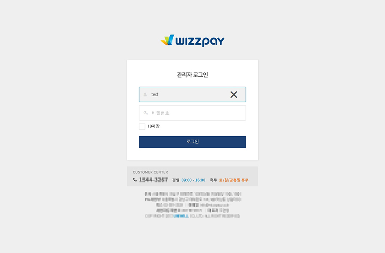Click the colorful WizzPay logo mark

click(167, 40)
